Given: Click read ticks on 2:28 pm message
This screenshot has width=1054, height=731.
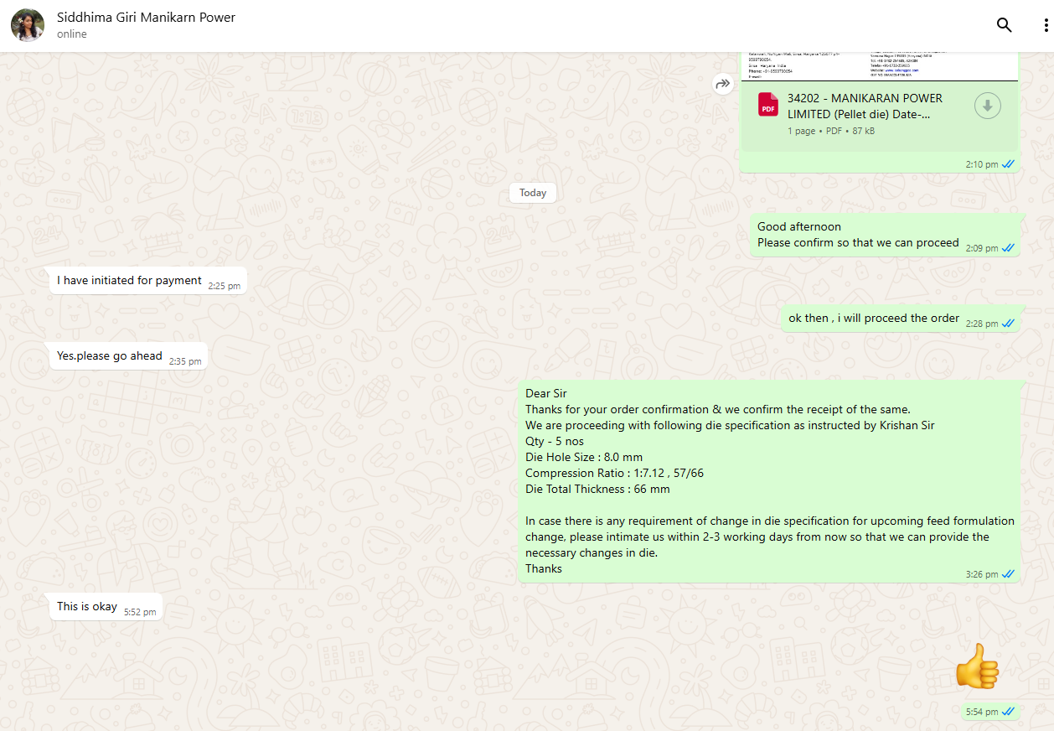Looking at the screenshot, I should coord(1008,324).
